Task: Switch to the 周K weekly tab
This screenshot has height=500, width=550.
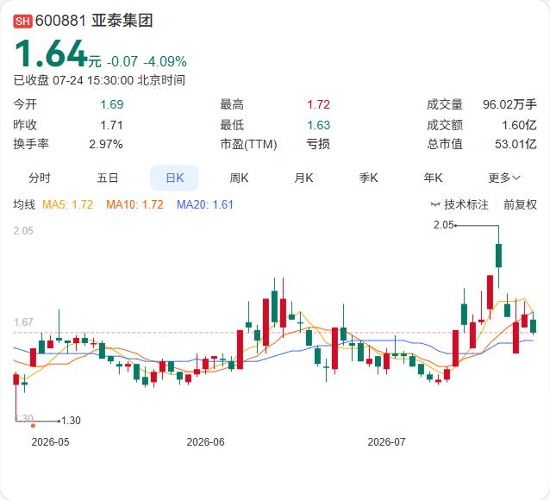Action: click(239, 178)
